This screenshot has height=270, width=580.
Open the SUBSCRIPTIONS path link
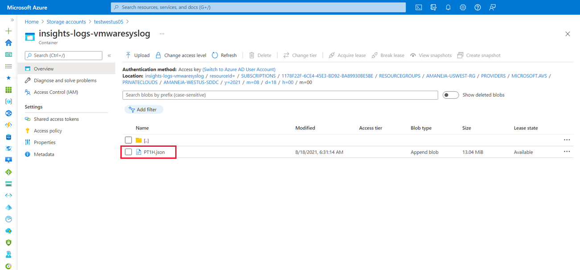259,76
